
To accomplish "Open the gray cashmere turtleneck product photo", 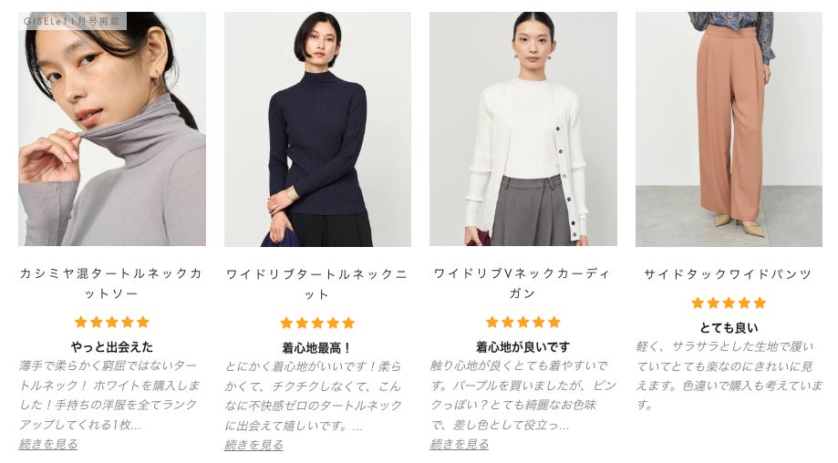I will 111,129.
